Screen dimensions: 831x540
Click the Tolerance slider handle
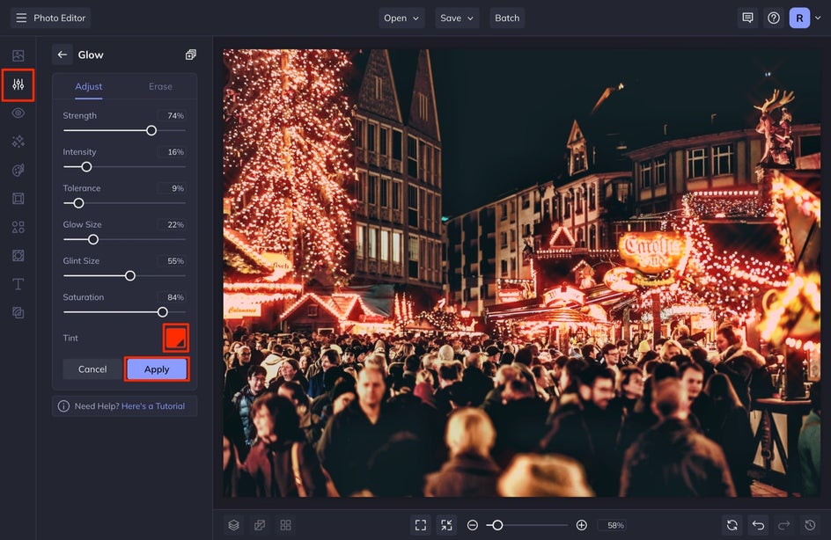tap(78, 203)
